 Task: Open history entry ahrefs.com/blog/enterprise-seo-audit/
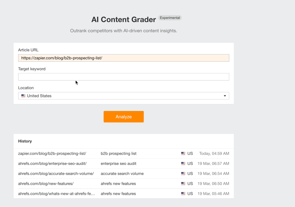[52, 163]
